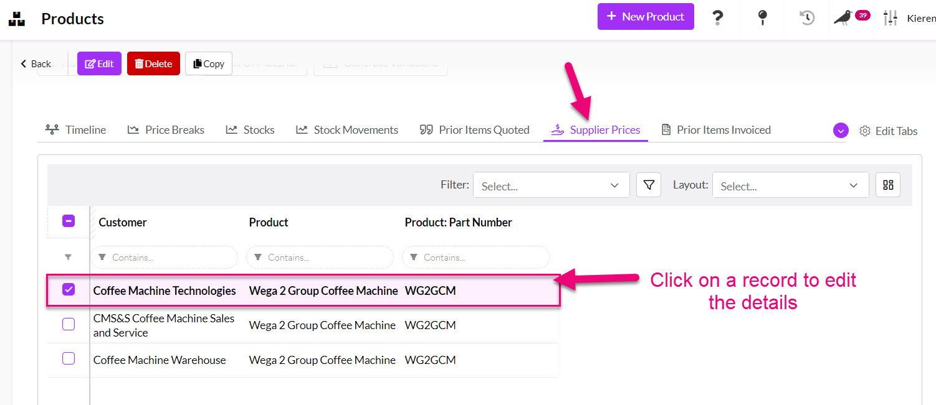Viewport: 936px width, 405px height.
Task: Click the New Product button
Action: [646, 17]
